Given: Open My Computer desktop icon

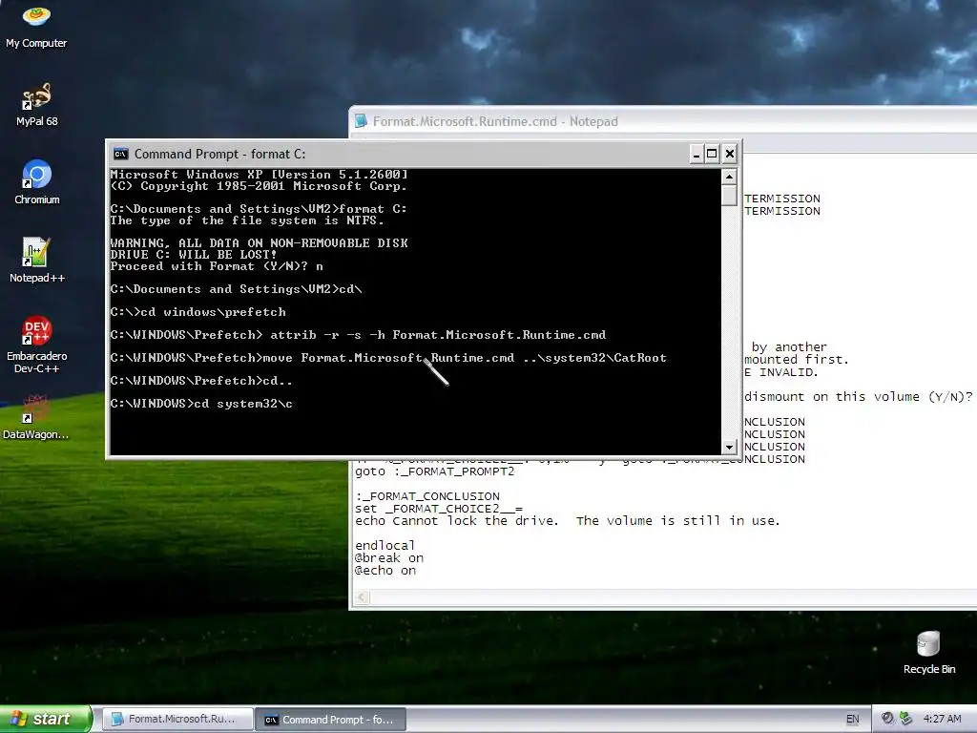Looking at the screenshot, I should pos(36,25).
